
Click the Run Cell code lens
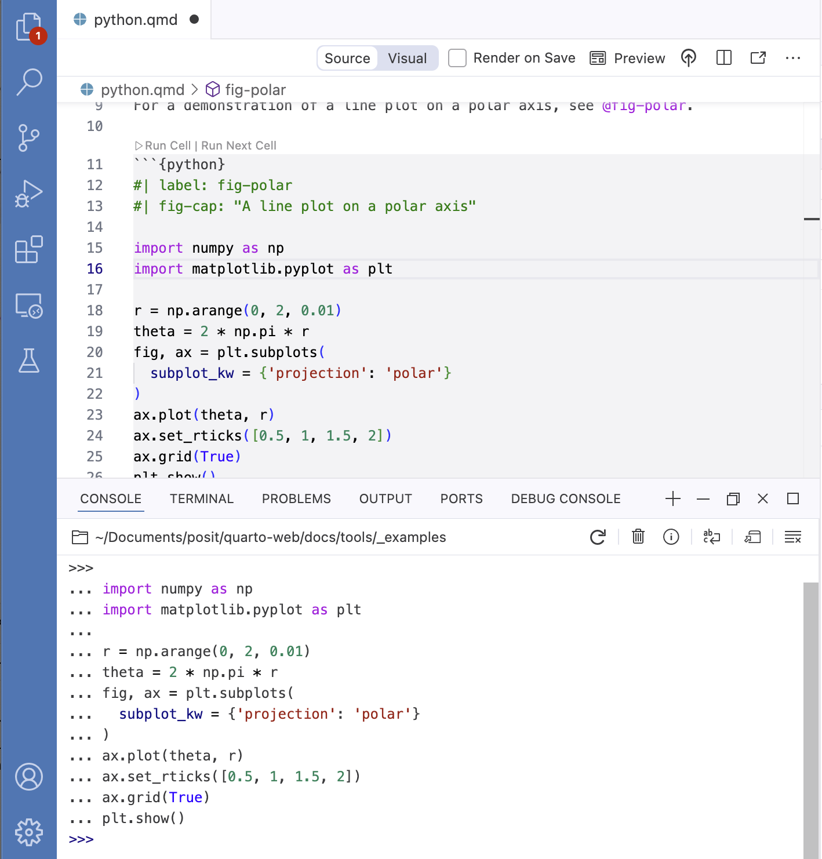163,145
